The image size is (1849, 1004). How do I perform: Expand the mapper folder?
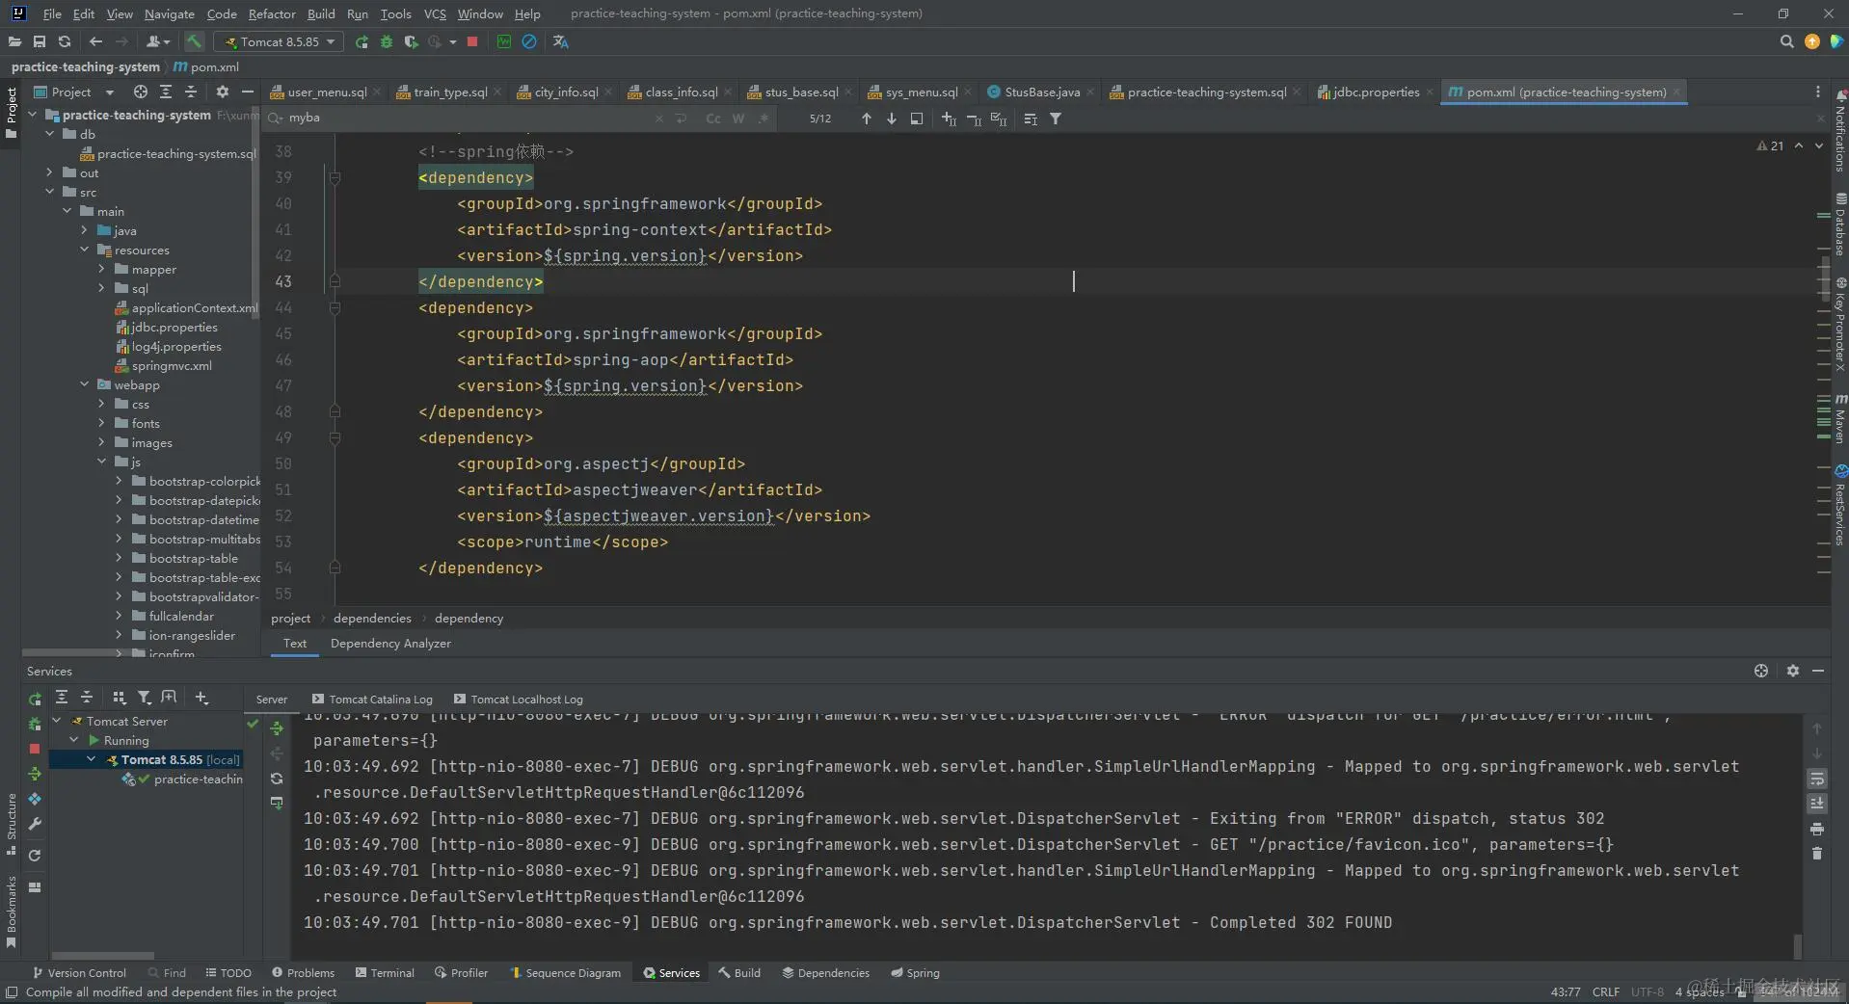[102, 269]
